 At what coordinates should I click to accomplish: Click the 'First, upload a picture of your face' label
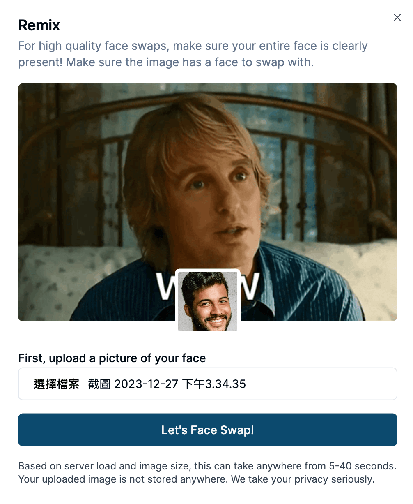point(112,358)
